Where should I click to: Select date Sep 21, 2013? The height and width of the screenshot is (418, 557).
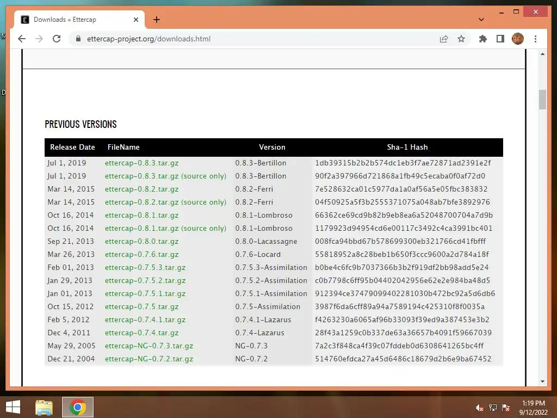(71, 241)
